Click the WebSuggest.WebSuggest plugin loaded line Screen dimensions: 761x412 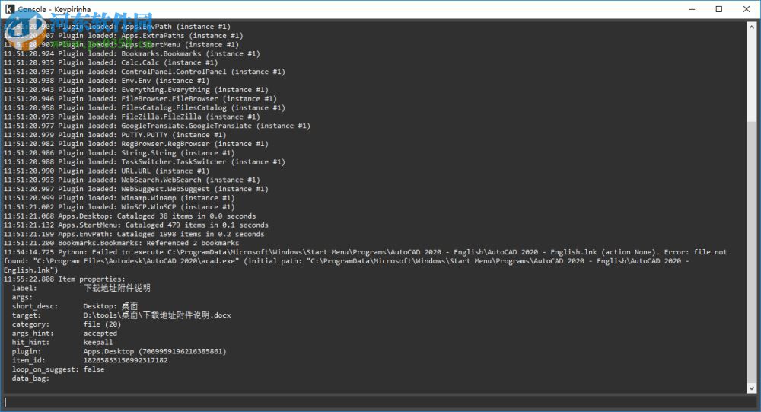tap(136, 189)
